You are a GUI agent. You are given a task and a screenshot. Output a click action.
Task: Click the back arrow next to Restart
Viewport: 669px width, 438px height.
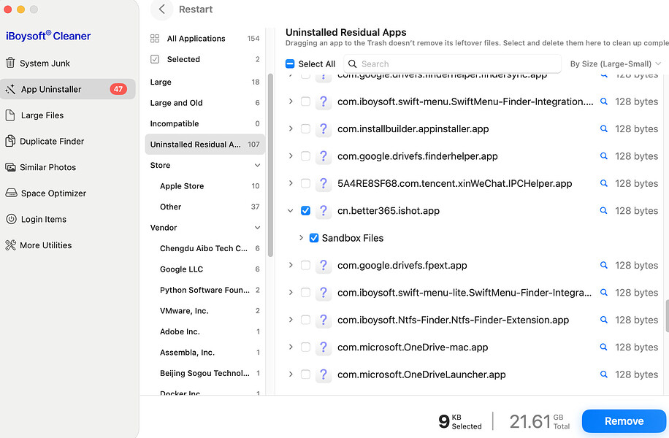(161, 9)
